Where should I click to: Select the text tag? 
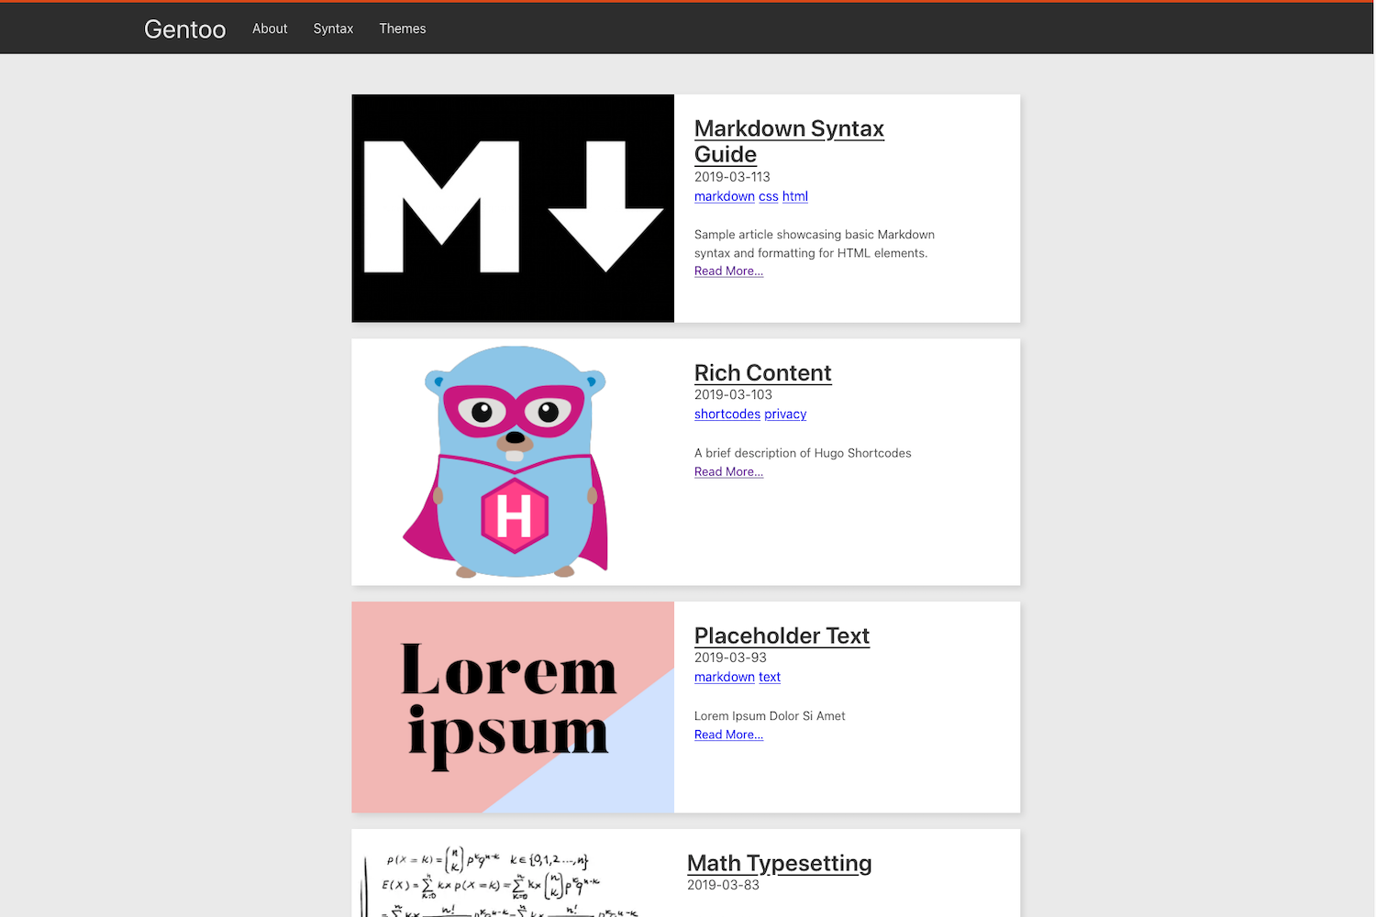[770, 677]
